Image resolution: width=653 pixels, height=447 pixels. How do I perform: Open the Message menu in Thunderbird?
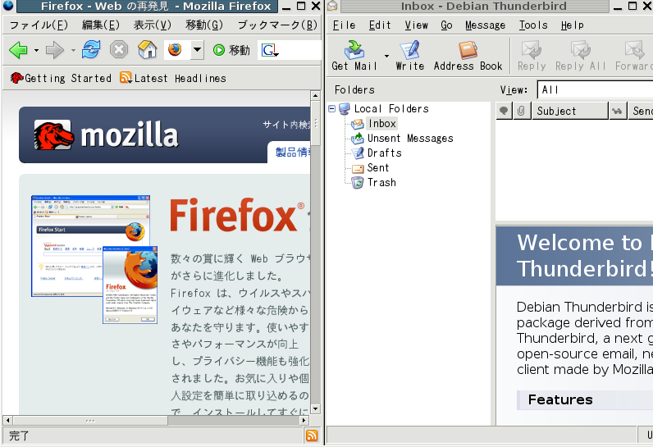[485, 25]
